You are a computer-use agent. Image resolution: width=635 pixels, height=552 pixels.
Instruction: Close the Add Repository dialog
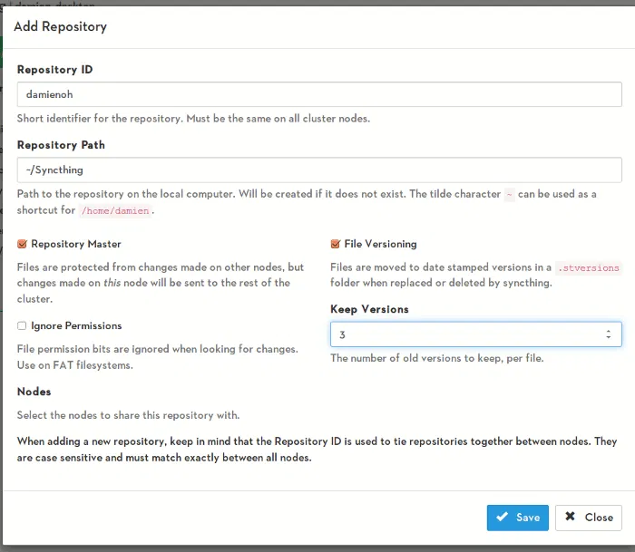[x=588, y=518]
